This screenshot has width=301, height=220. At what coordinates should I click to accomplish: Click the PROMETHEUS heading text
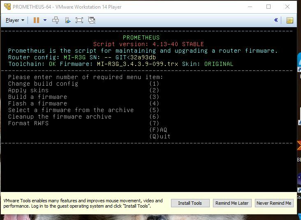141,37
